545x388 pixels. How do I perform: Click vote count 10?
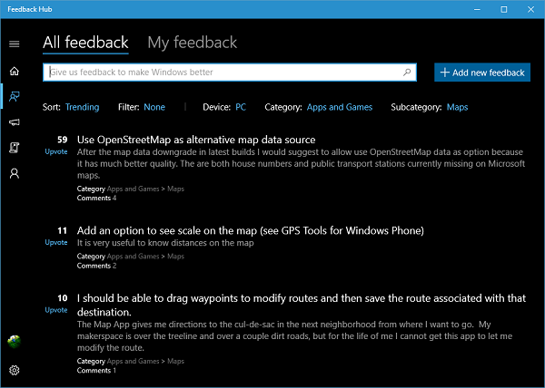pyautogui.click(x=62, y=298)
